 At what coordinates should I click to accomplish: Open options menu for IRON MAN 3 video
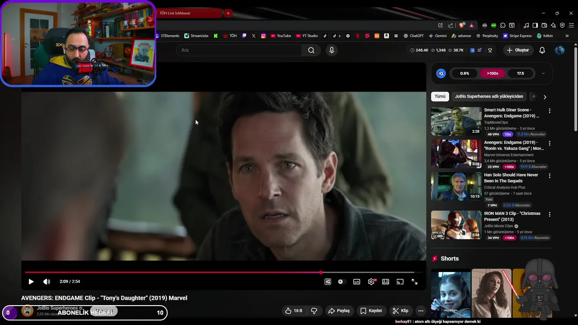tap(550, 214)
